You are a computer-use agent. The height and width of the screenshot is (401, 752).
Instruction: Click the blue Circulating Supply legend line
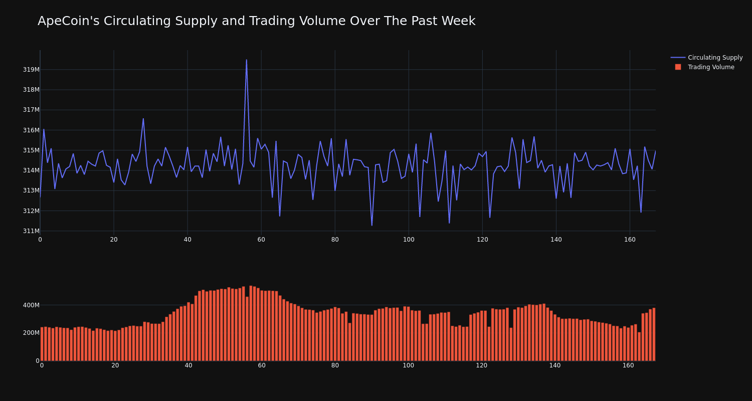(x=678, y=58)
